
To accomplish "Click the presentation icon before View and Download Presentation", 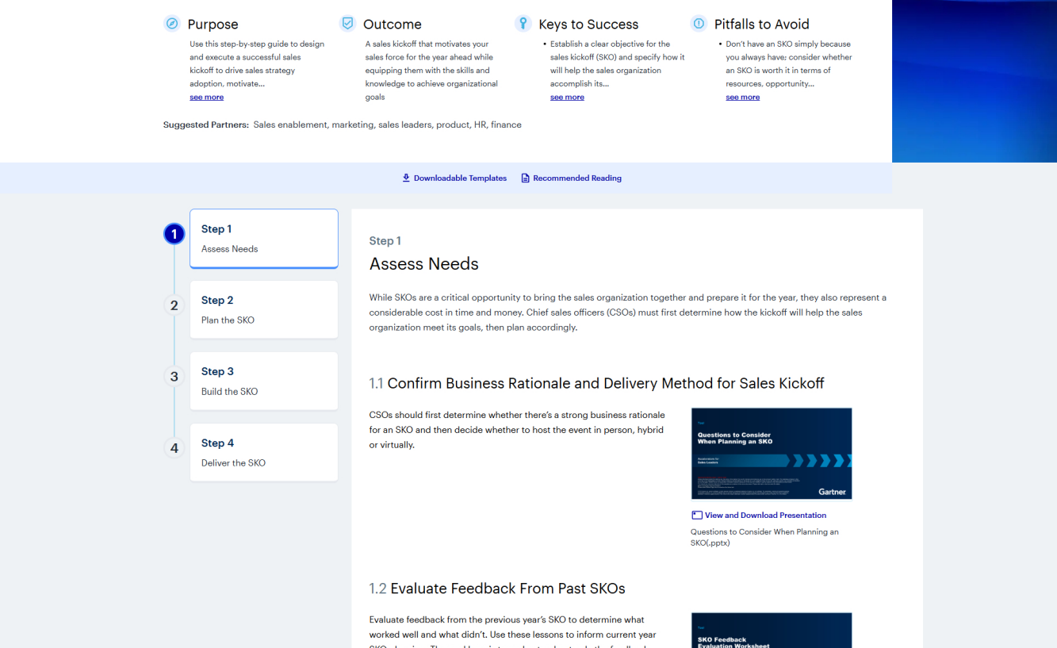I will click(x=696, y=515).
